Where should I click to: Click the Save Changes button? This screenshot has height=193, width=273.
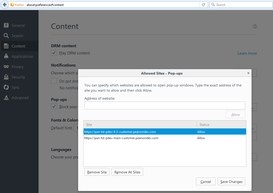[231, 182]
